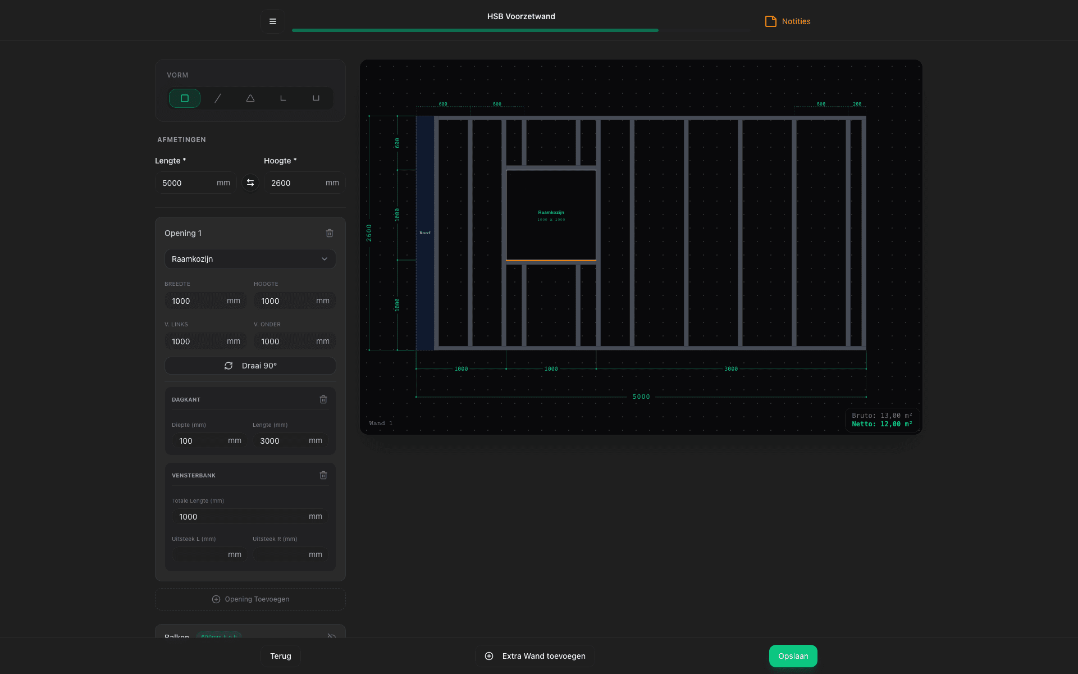1078x674 pixels.
Task: Select the sloped line wall shape
Action: click(218, 98)
